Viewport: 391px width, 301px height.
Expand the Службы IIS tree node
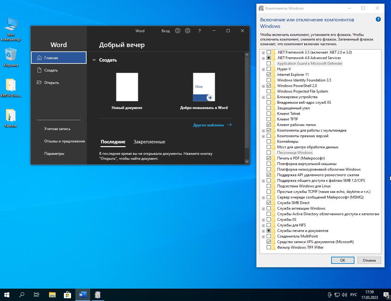(263, 220)
